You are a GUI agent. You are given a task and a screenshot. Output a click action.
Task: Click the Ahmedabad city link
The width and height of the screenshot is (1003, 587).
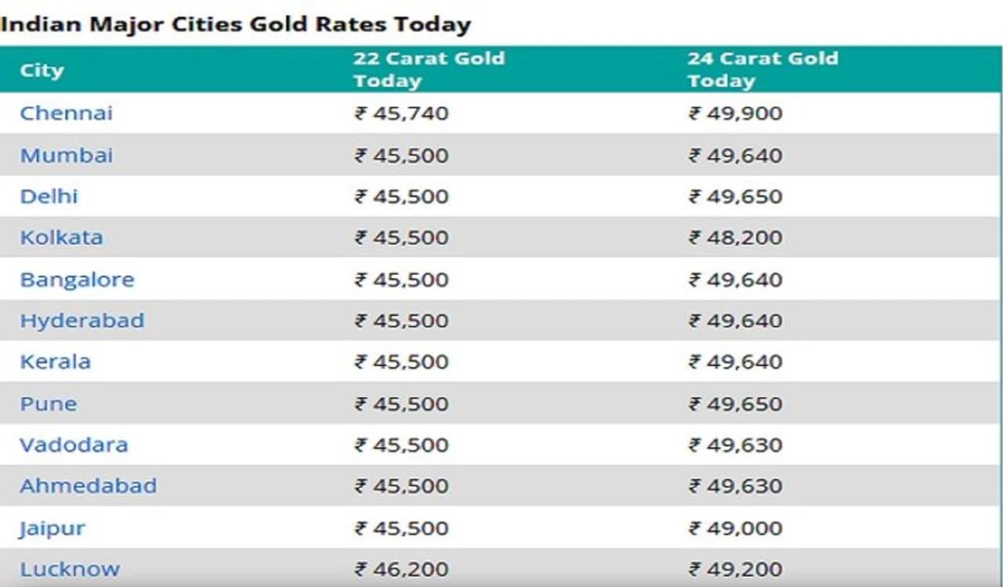[x=88, y=485]
